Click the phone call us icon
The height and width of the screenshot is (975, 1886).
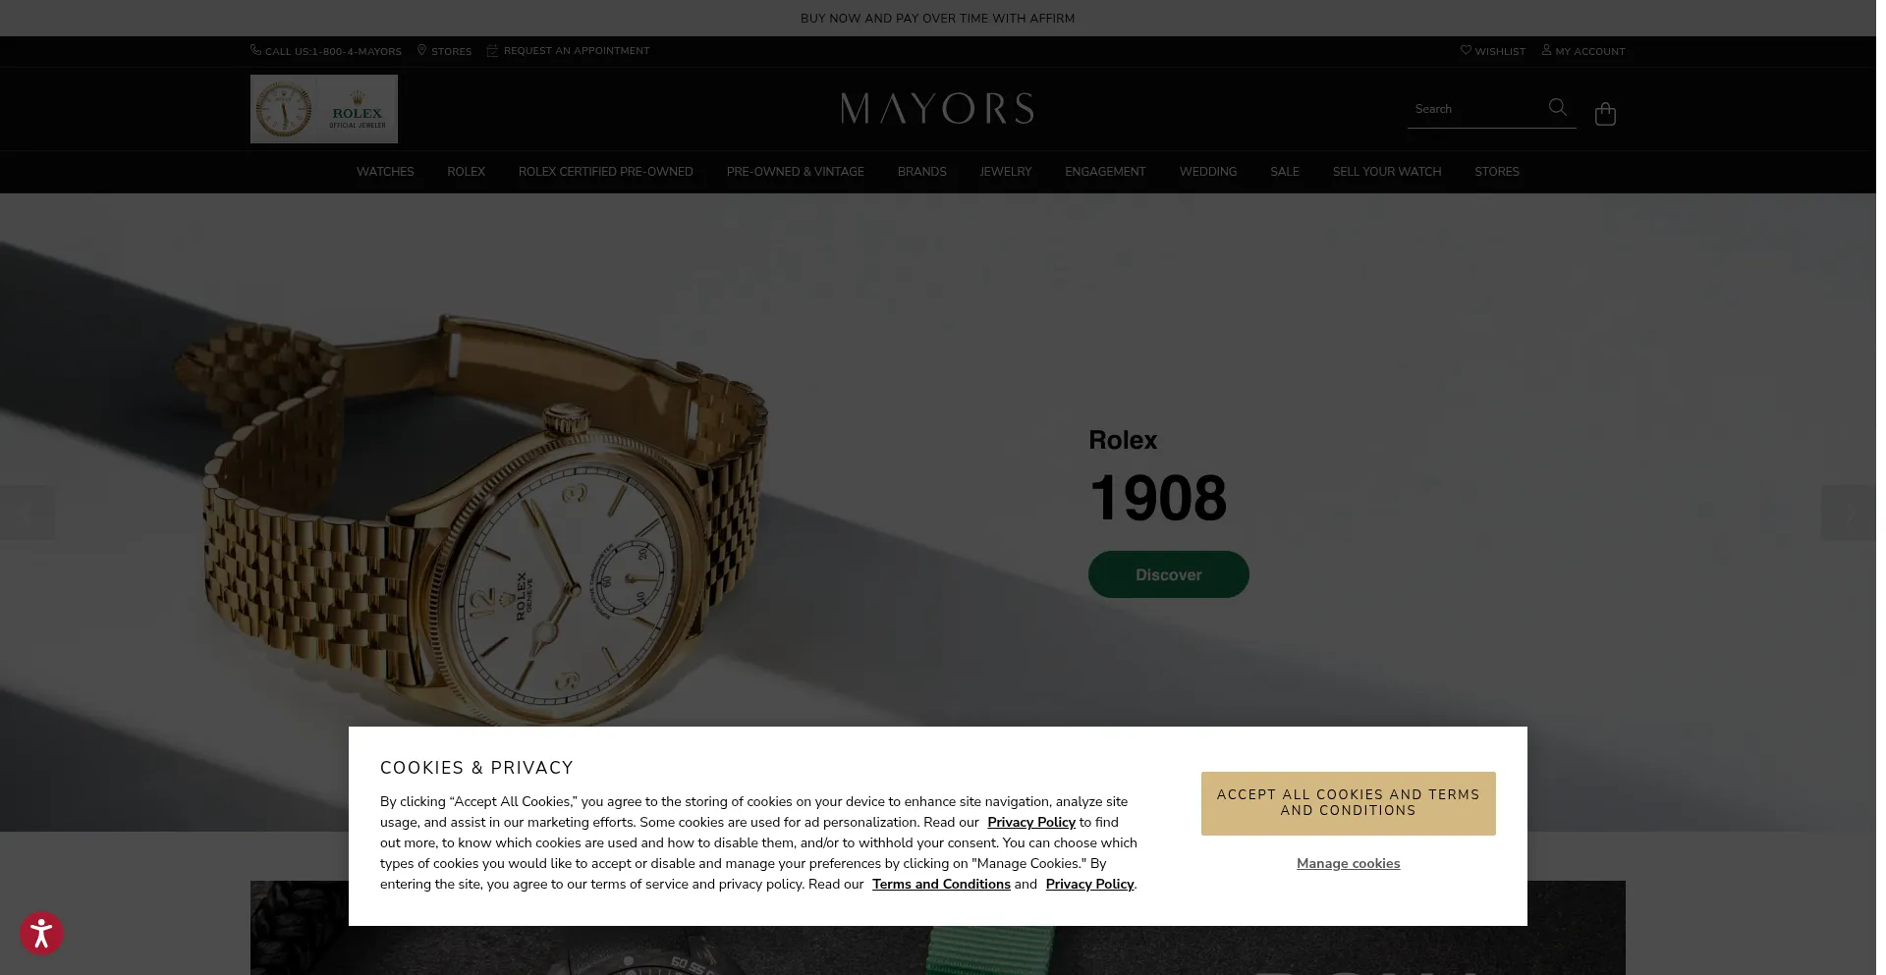255,50
